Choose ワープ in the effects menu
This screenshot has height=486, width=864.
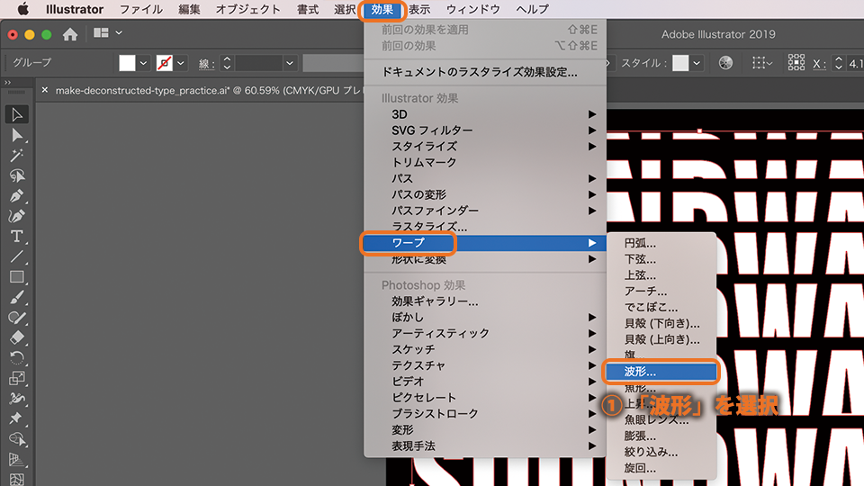[x=485, y=243]
